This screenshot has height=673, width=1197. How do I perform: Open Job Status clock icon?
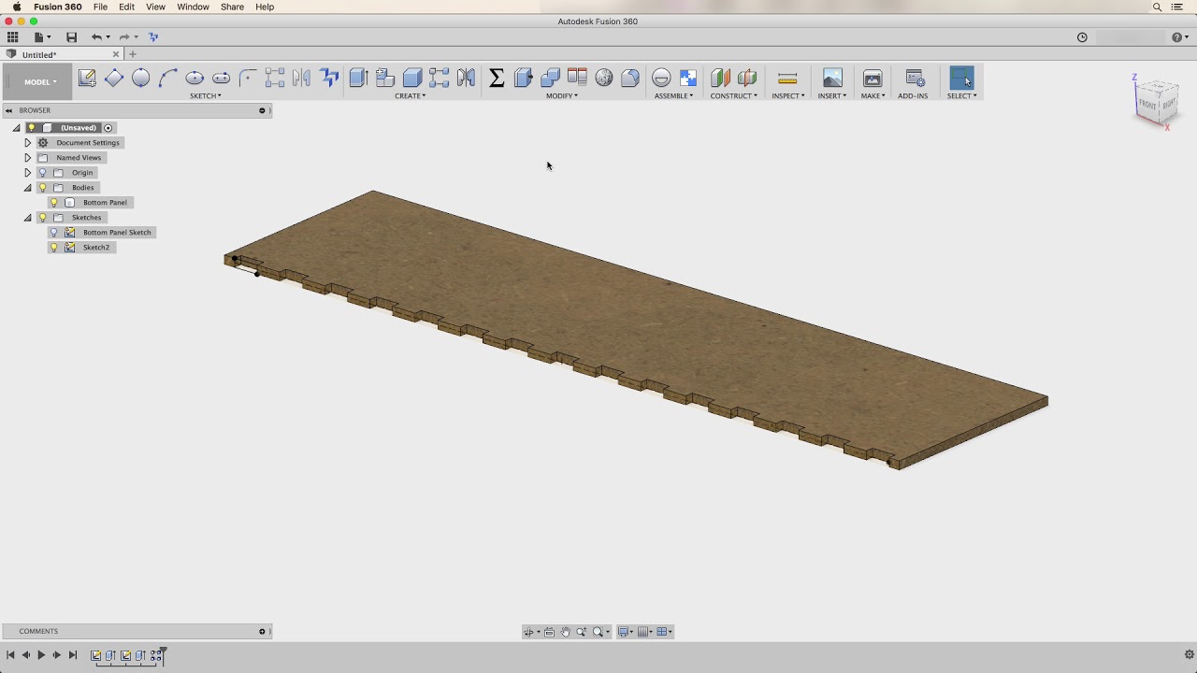point(1082,37)
